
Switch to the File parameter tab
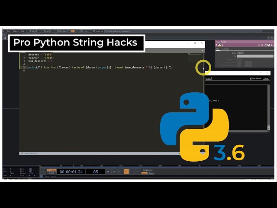pyautogui.click(x=218, y=49)
